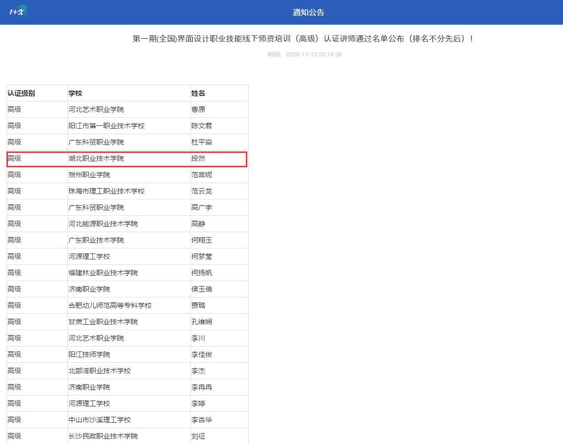Image resolution: width=563 pixels, height=444 pixels.
Task: Click 合肥幼儿师范高等专科学校 school entry
Action: (x=110, y=305)
